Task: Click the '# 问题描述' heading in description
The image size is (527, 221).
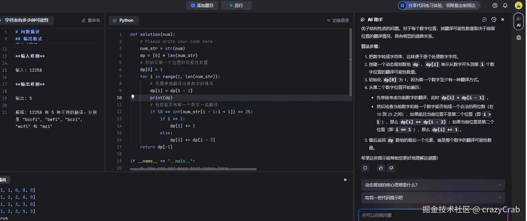Action: coord(27,32)
